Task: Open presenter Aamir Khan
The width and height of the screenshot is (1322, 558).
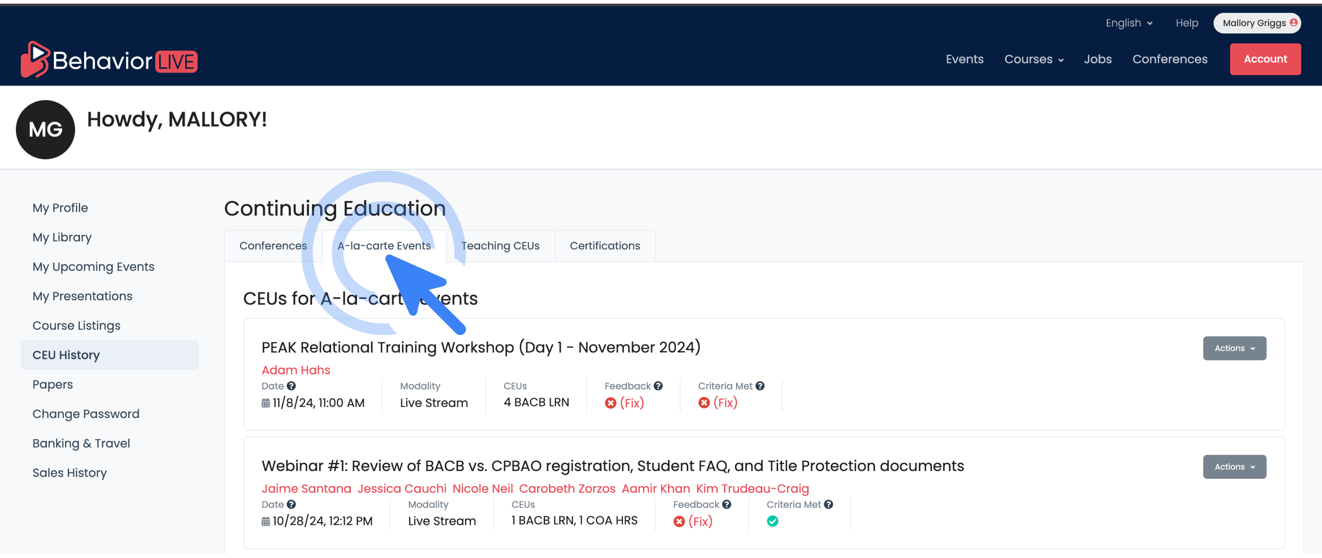Action: pyautogui.click(x=655, y=488)
